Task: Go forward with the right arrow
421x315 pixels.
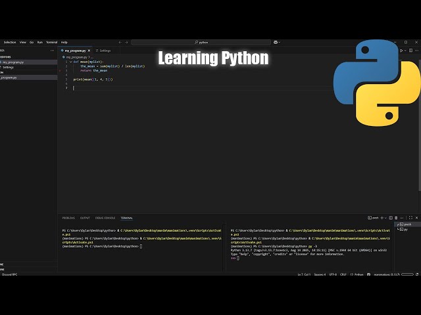Action: pyautogui.click(x=126, y=42)
